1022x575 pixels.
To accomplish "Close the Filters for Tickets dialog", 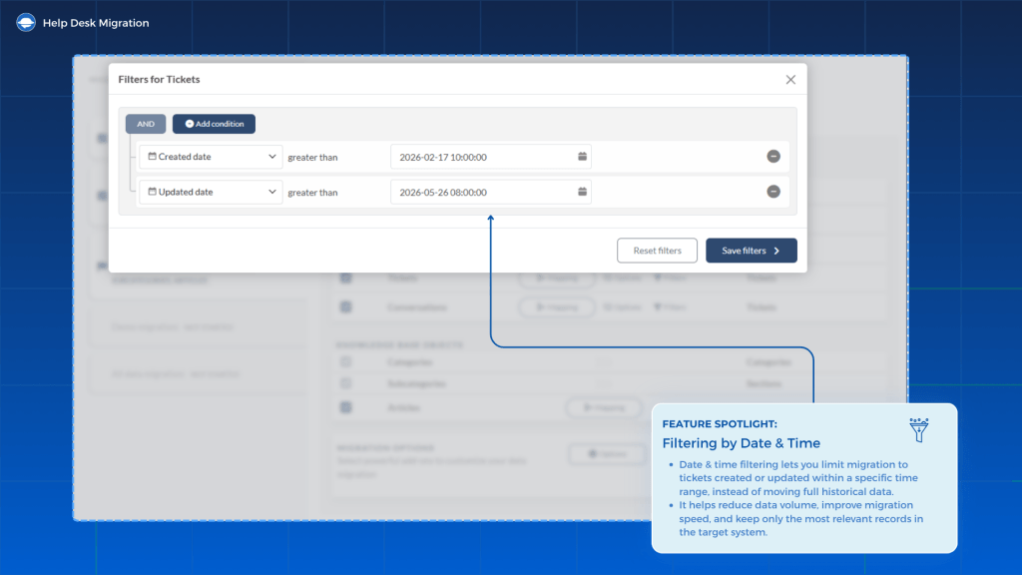I will (x=790, y=80).
